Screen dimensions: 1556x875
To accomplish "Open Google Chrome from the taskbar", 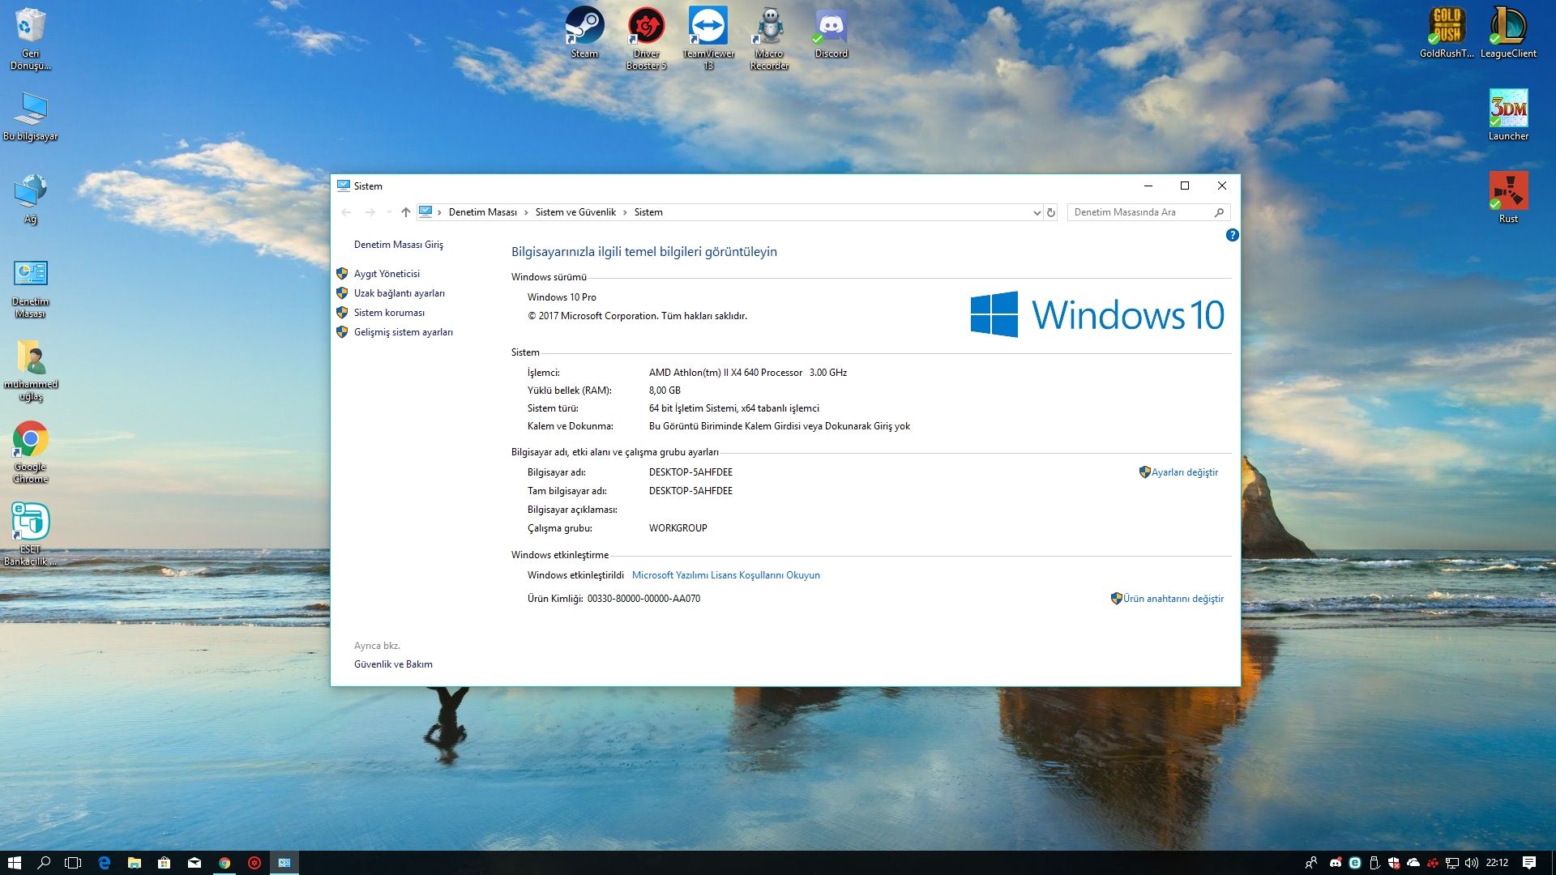I will click(224, 863).
